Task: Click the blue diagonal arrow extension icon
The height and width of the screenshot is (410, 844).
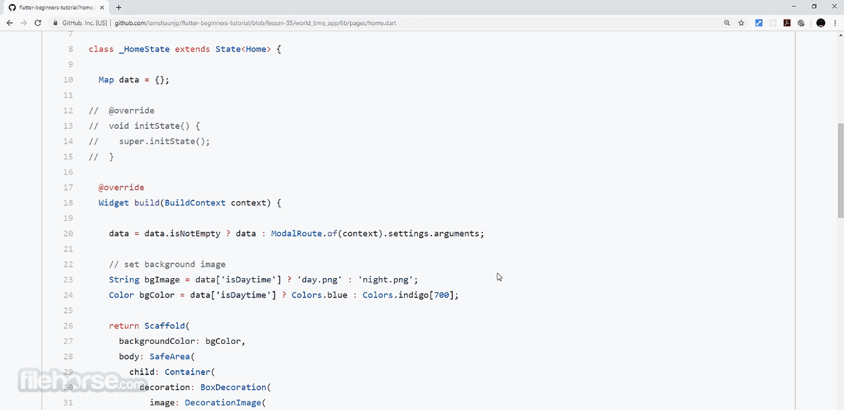Action: [x=758, y=23]
